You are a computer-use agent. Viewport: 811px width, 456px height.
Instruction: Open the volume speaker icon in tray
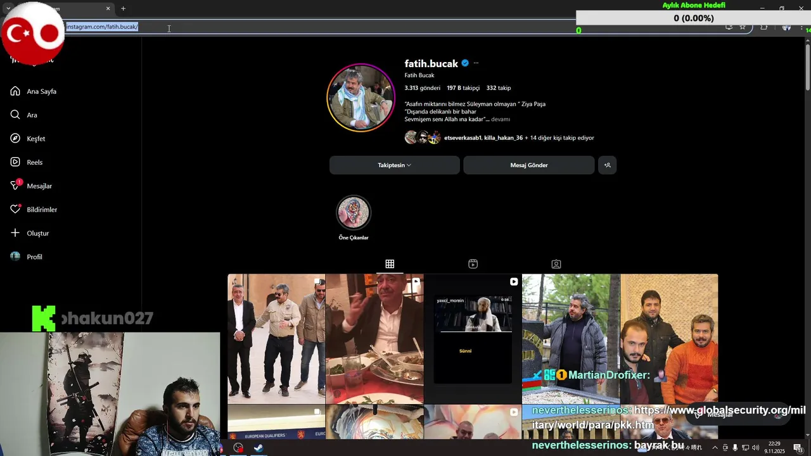coord(755,448)
